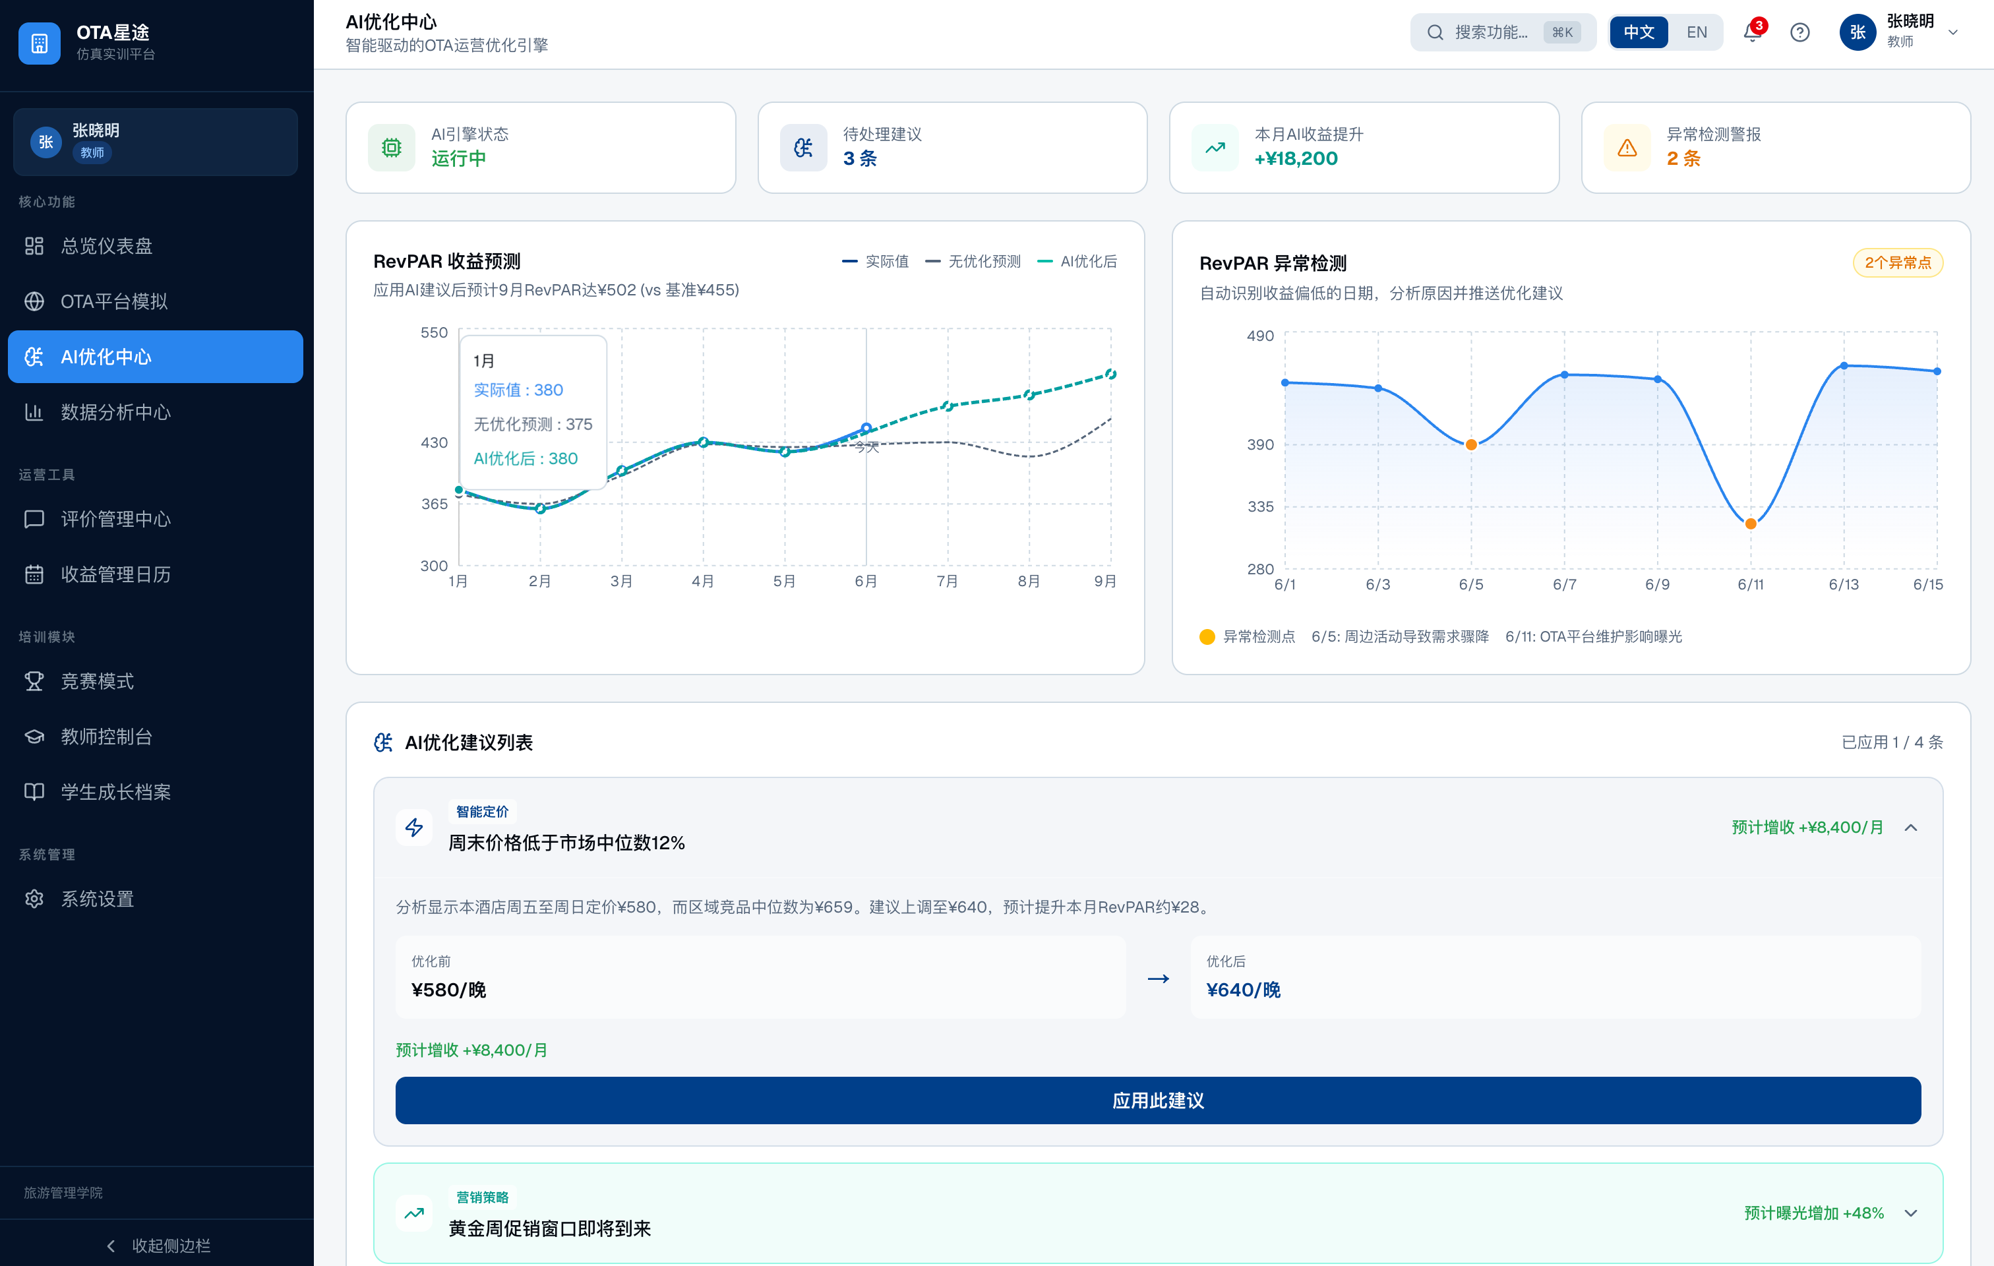Image resolution: width=1994 pixels, height=1266 pixels.
Task: Switch language to EN
Action: click(1696, 33)
